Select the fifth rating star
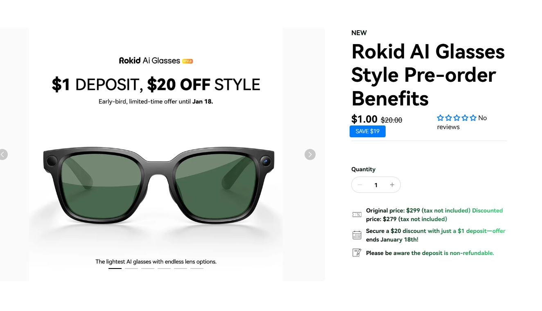The height and width of the screenshot is (311, 542). (473, 118)
